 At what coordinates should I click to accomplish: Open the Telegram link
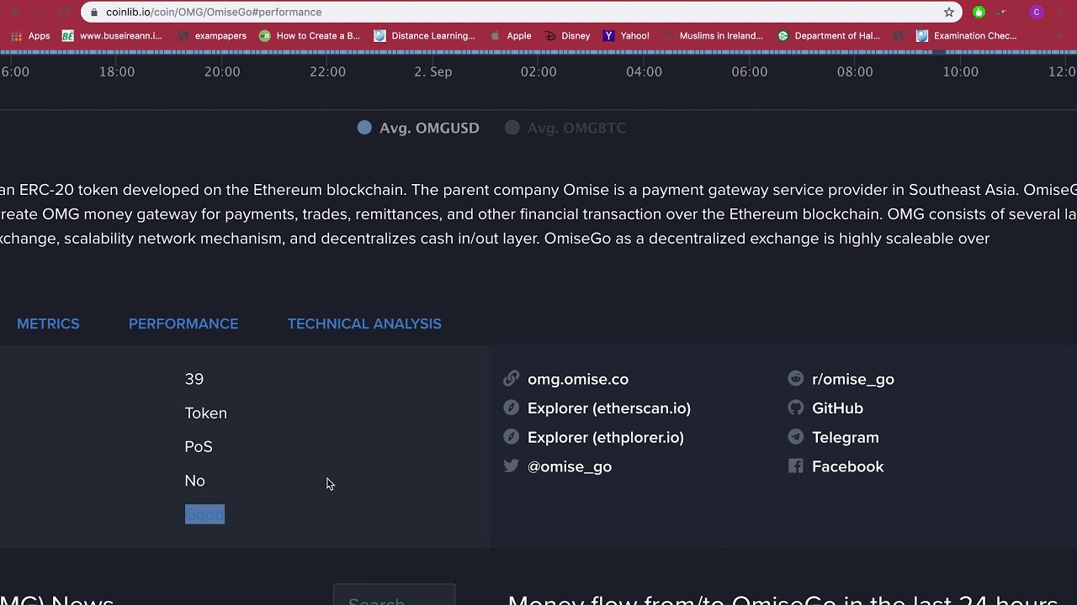[846, 437]
